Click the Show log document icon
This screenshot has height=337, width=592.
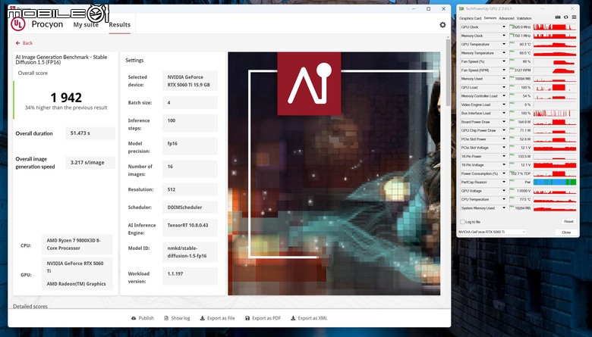166,318
